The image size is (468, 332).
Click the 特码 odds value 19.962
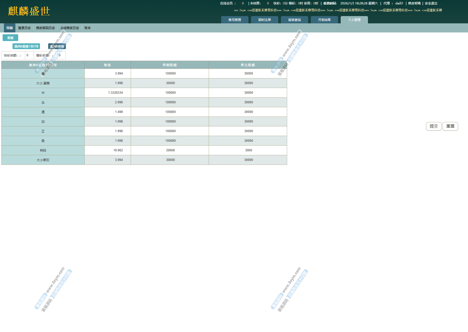click(118, 150)
